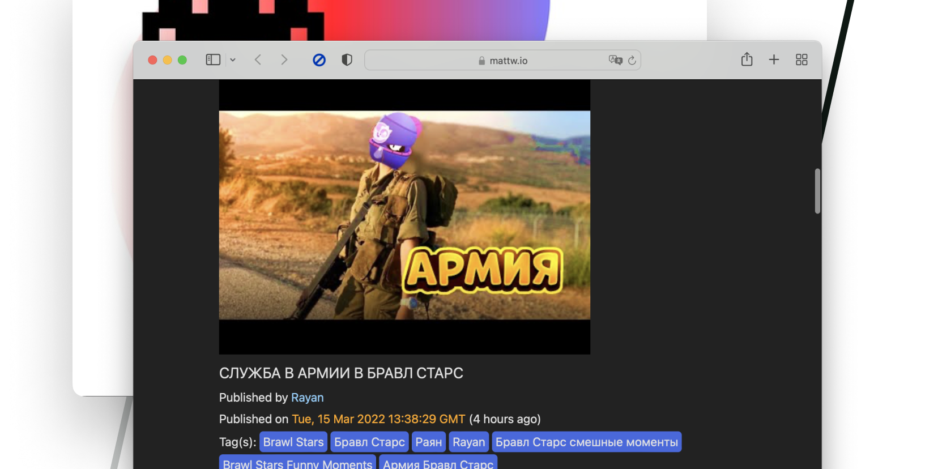The width and height of the screenshot is (938, 469).
Task: Reload the current page
Action: (x=632, y=60)
